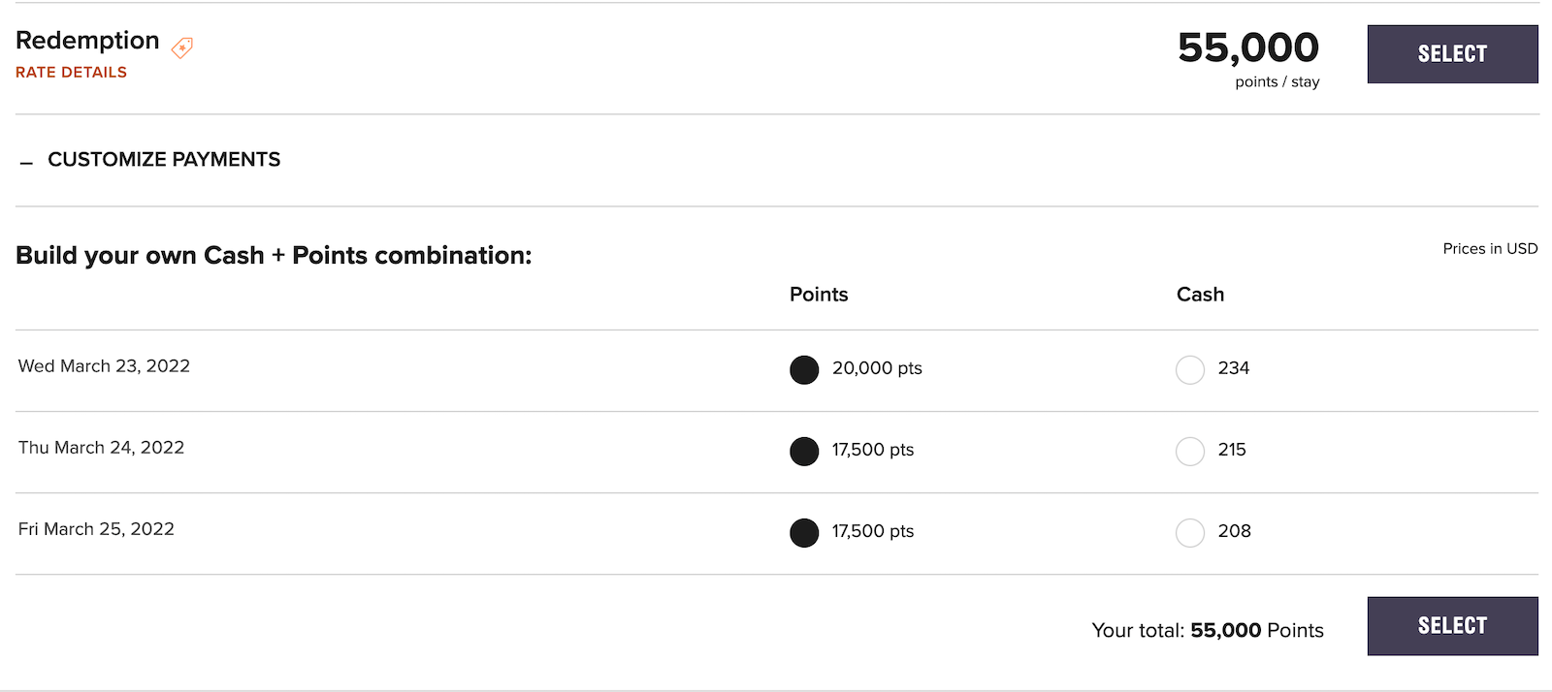The height and width of the screenshot is (692, 1552).
Task: Click the Your total 55,000 Points text
Action: (x=1207, y=630)
